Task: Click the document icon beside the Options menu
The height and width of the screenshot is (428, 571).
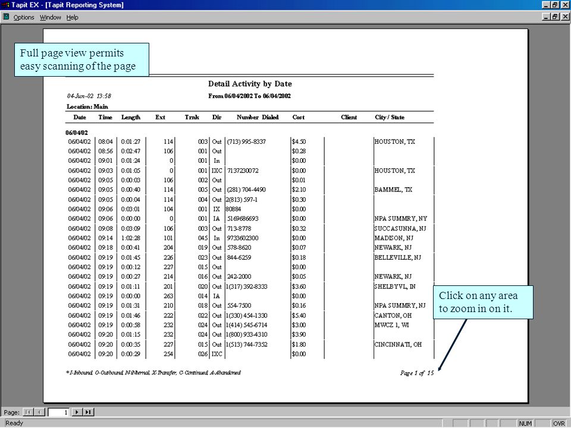Action: (6, 17)
